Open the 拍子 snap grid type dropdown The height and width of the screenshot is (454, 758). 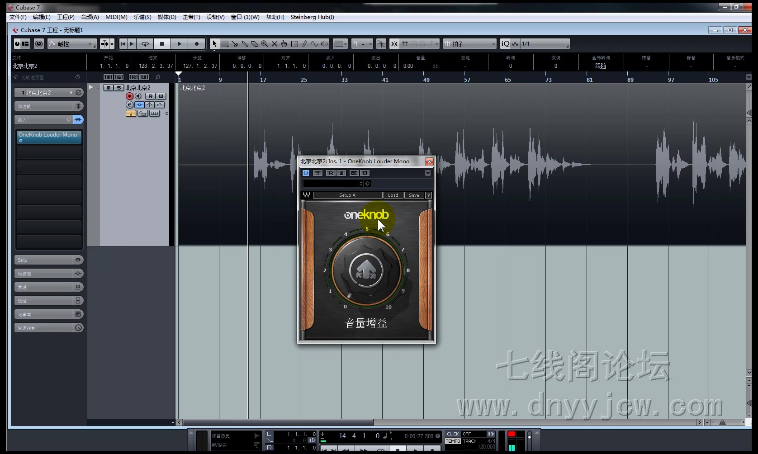click(470, 44)
